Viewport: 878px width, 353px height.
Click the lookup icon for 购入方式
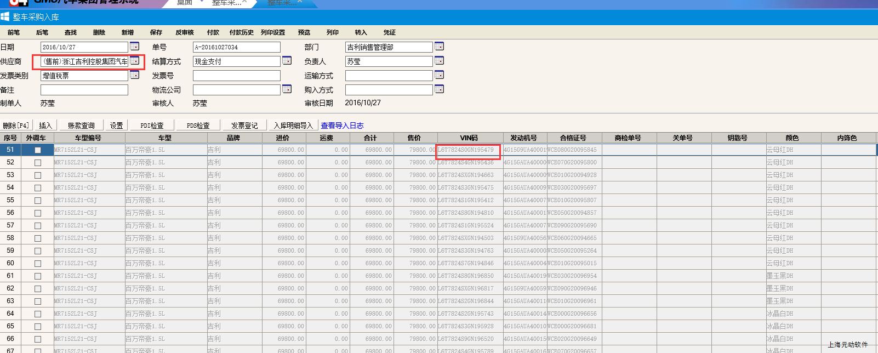(x=439, y=89)
